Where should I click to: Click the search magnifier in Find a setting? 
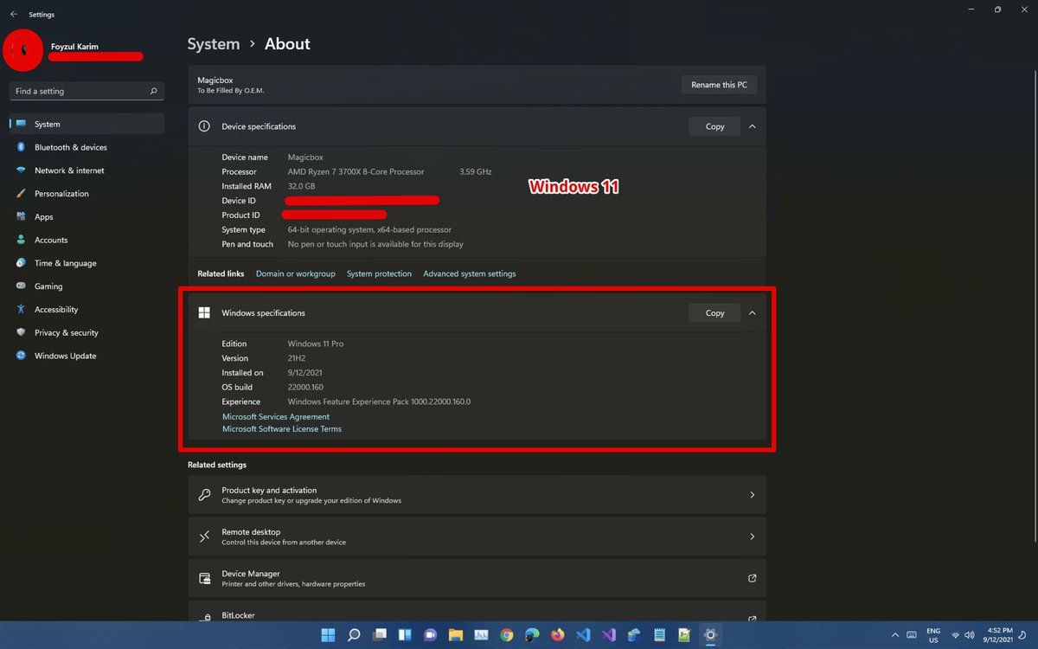153,91
